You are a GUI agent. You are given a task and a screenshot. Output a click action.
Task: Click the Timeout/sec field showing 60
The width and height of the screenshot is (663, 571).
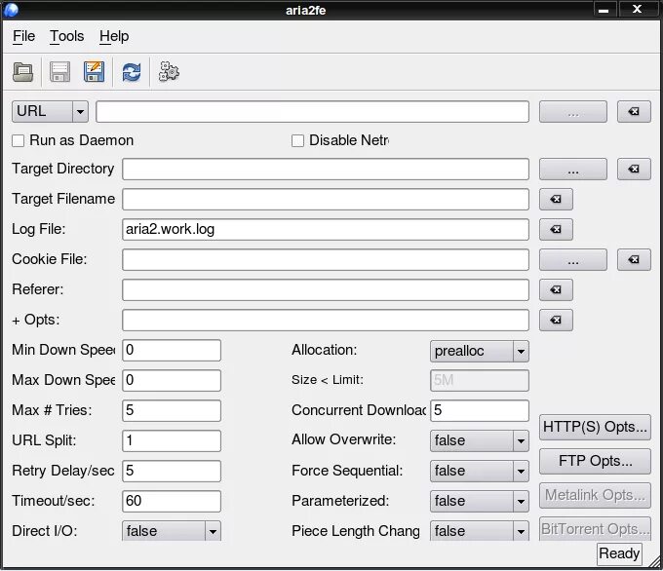point(172,501)
